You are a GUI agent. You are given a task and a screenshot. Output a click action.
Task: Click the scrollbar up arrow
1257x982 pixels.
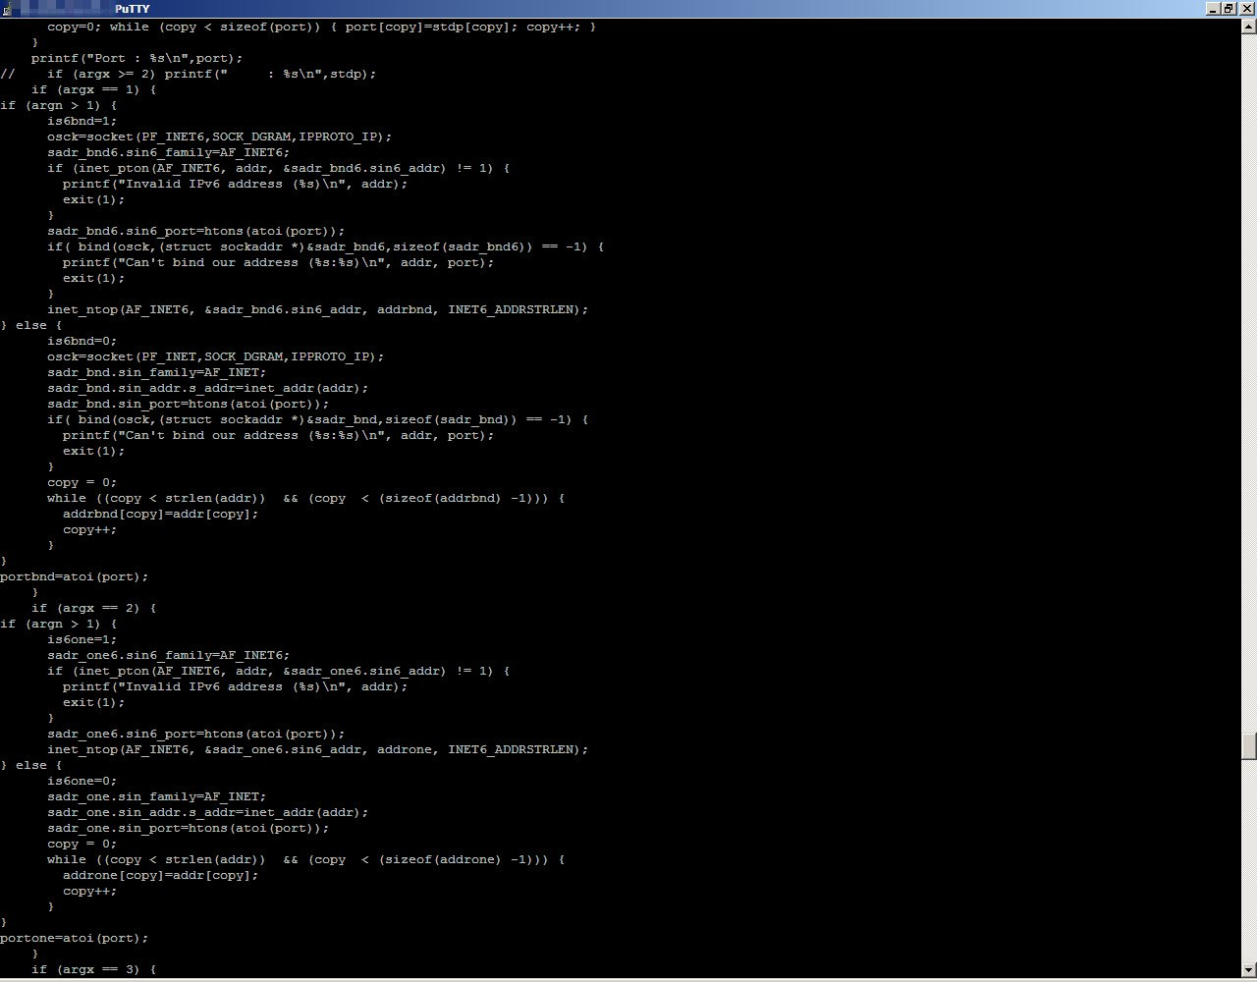click(1249, 26)
